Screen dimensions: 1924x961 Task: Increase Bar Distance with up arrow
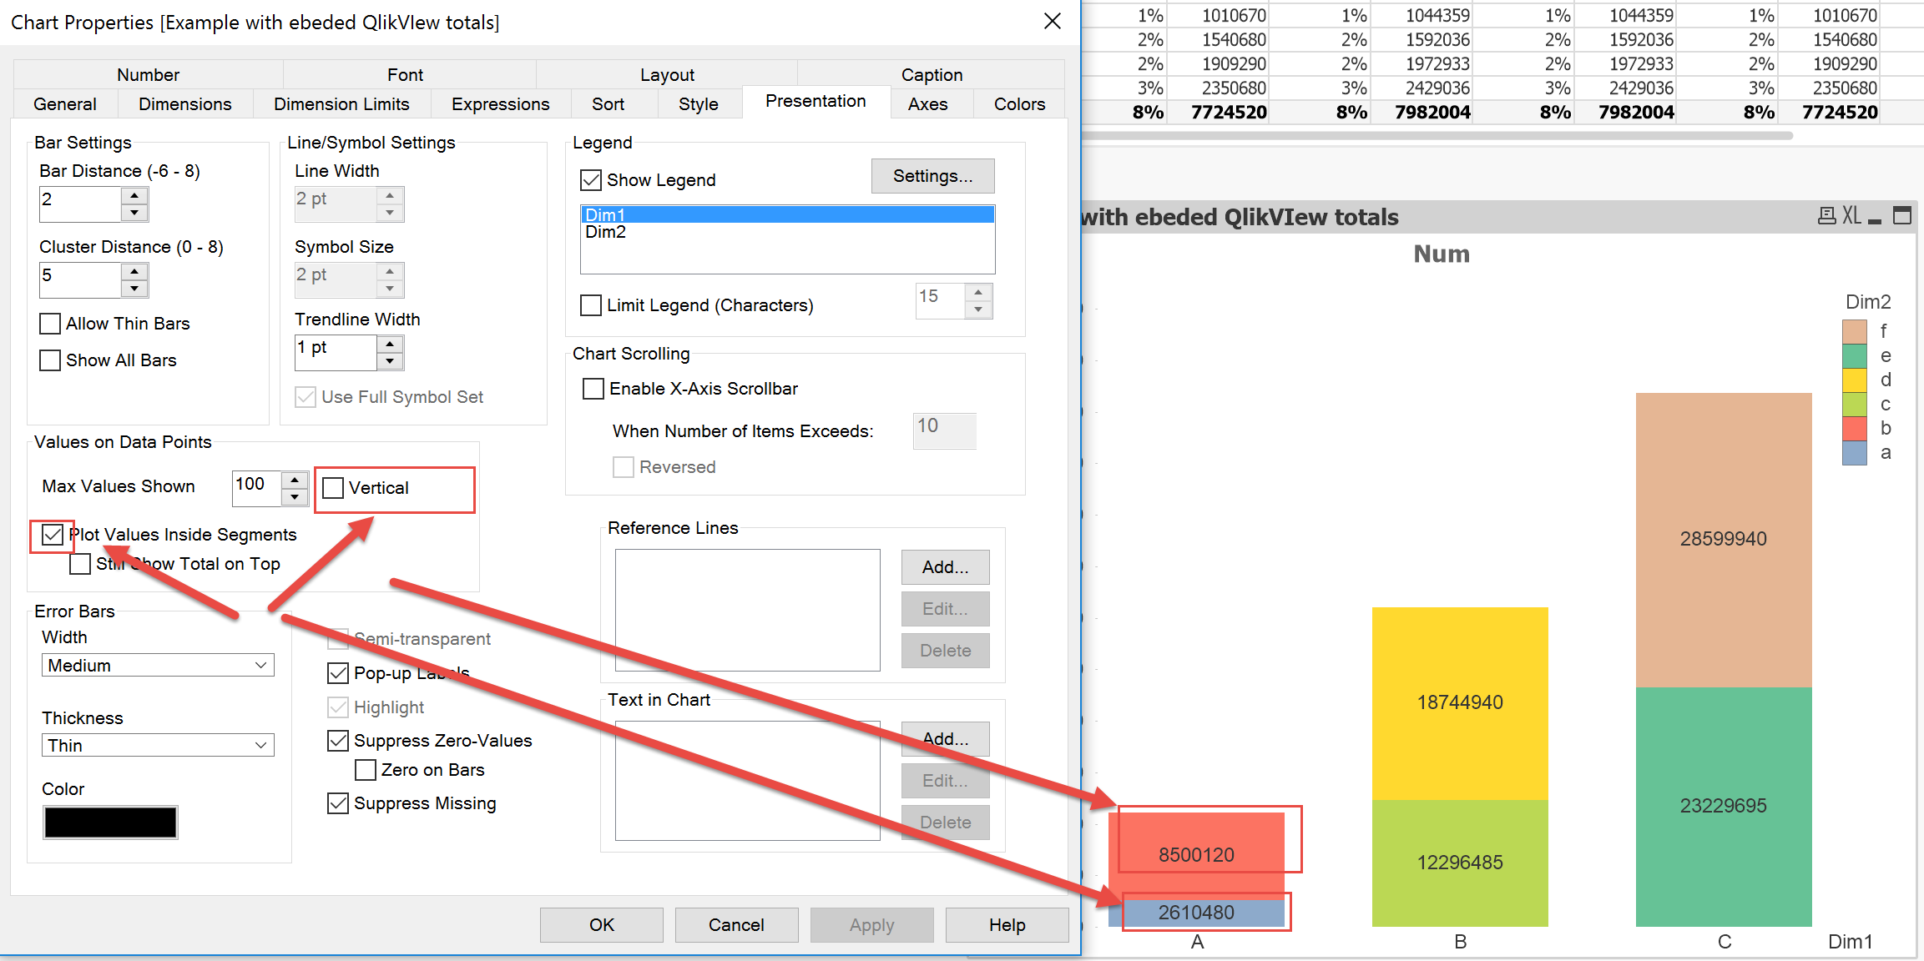134,195
